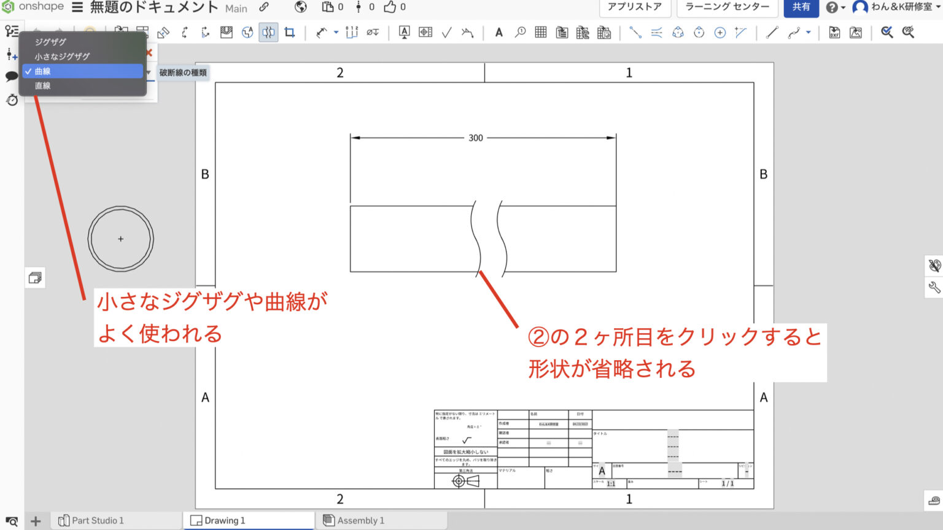Viewport: 943px width, 530px height.
Task: Select the Break view tool
Action: pyautogui.click(x=268, y=33)
